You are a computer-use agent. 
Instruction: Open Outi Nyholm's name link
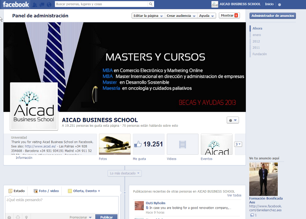click(156, 203)
